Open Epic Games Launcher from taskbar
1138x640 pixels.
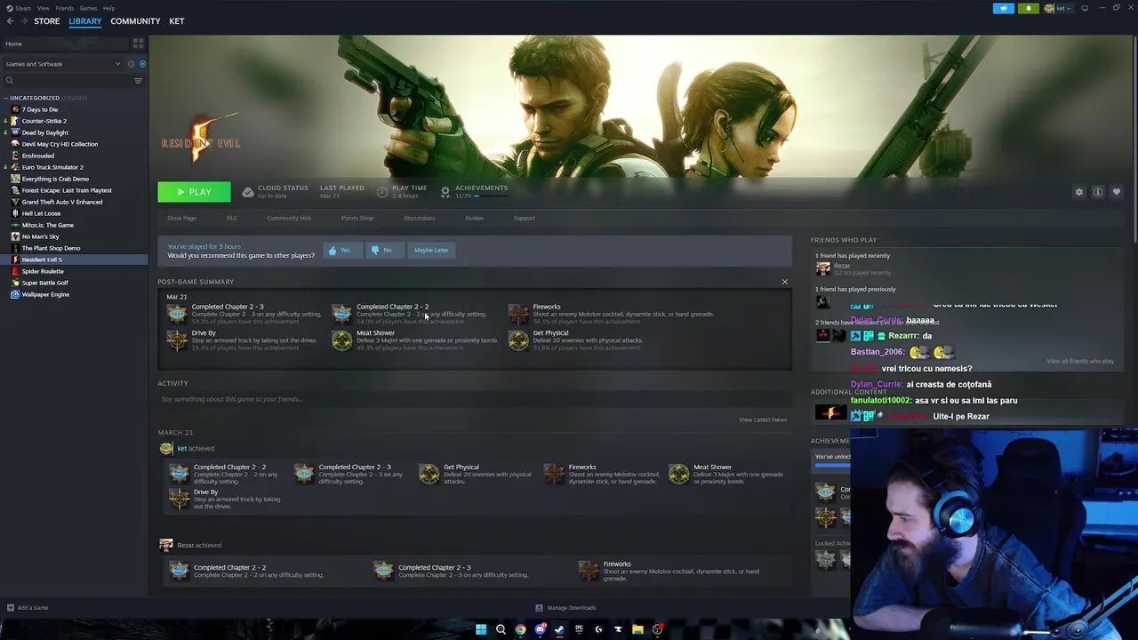(x=579, y=629)
